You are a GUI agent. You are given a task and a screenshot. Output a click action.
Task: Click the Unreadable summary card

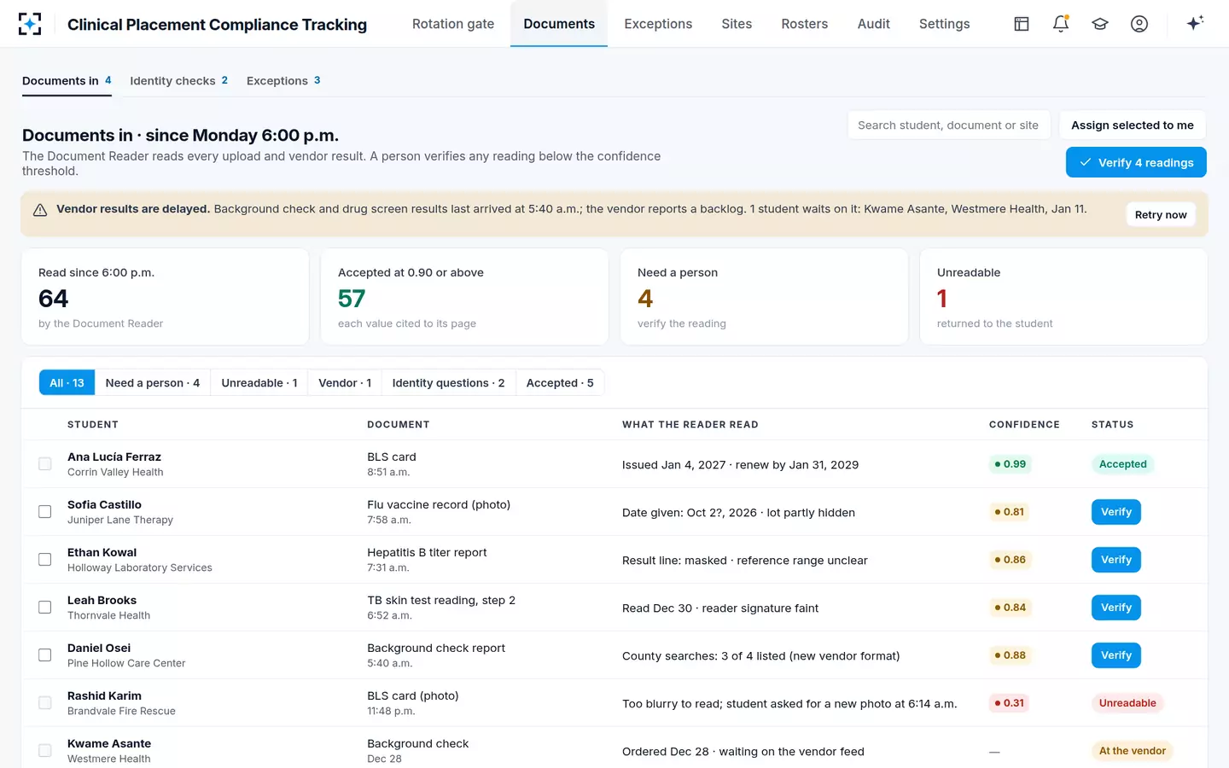[1063, 297]
